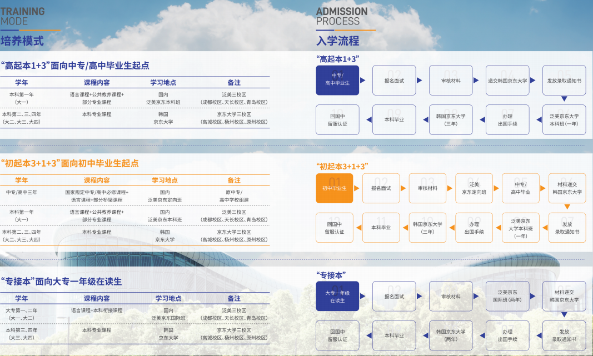Click '本科毕业' box in 高起本1+3 flow
This screenshot has width=593, height=356.
394,120
